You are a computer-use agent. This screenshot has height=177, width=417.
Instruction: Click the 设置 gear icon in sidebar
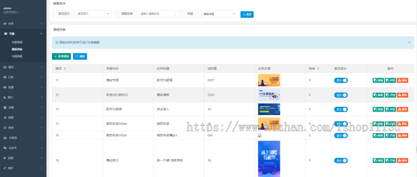tap(5, 158)
